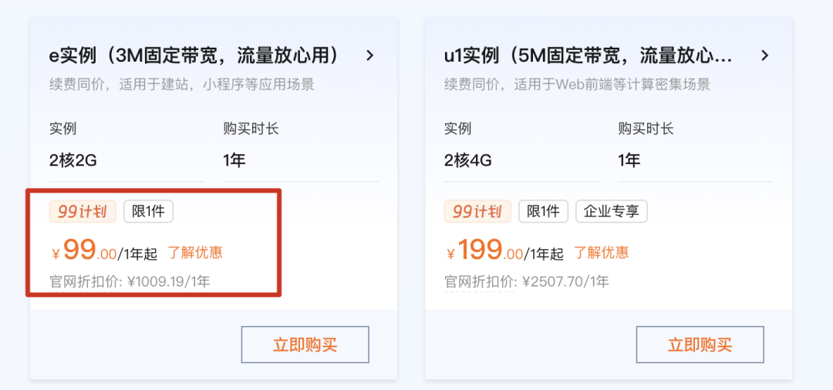
Task: Open 了解优惠 link beside ¥199.00 price
Action: (601, 253)
